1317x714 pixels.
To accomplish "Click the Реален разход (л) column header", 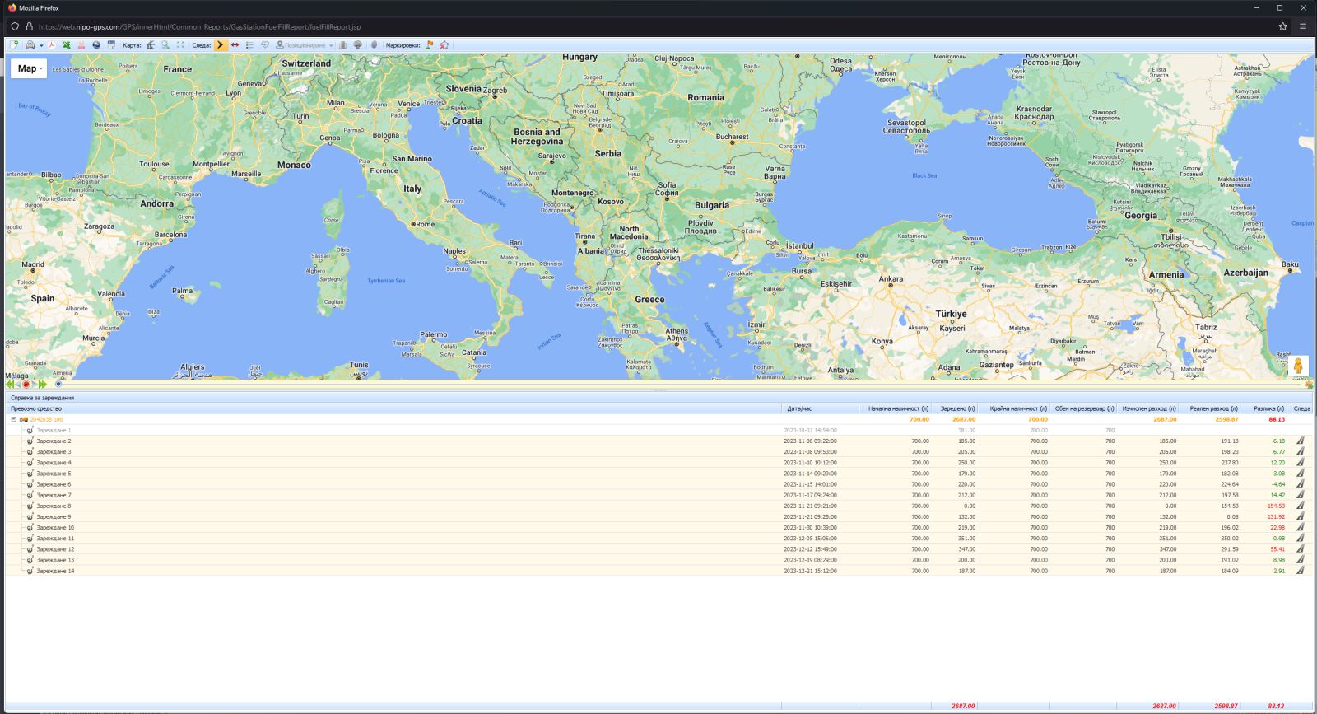I will 1209,408.
